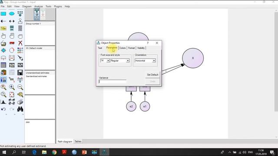Click the undo arrow in the toolbox
Image resolution: width=278 pixels, height=156 pixels.
pyautogui.click(x=3, y=109)
